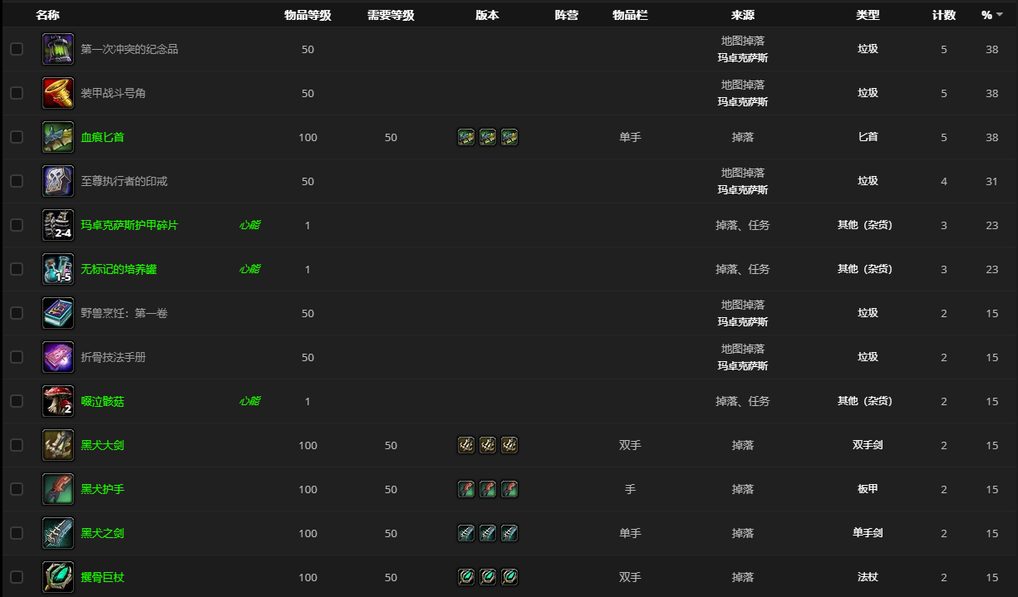The image size is (1018, 597).
Task: Open the 装甲战斗号角 item name
Action: tap(113, 93)
